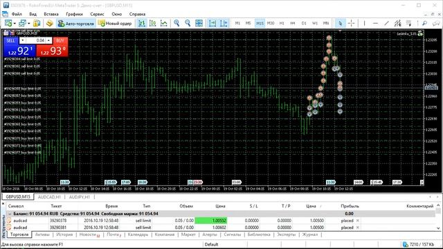The height and width of the screenshot is (249, 443).
Task: Open the Маркет tab
Action: pos(188,234)
